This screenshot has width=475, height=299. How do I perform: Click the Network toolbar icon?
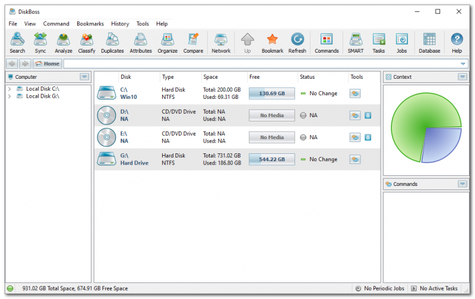pos(221,42)
